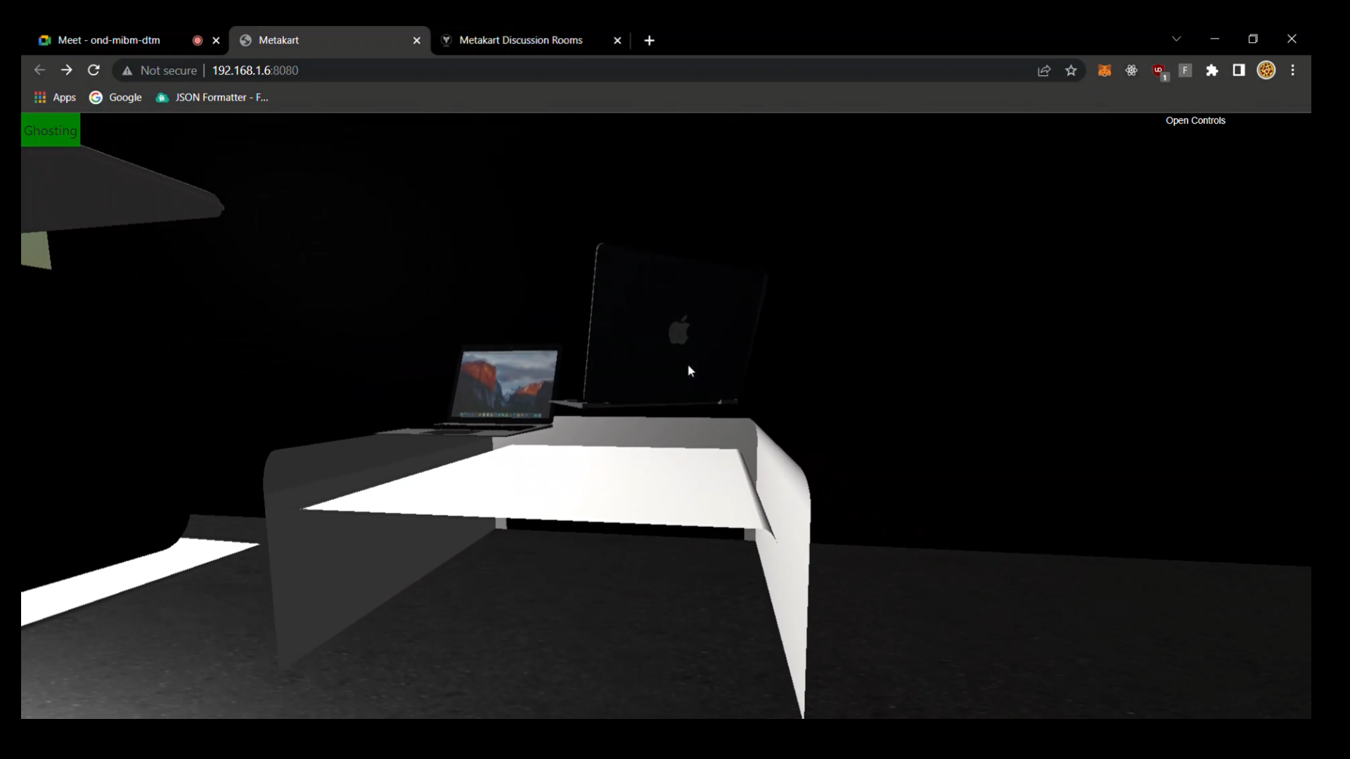
Task: Open the Extensions puzzle-piece menu
Action: 1212,70
